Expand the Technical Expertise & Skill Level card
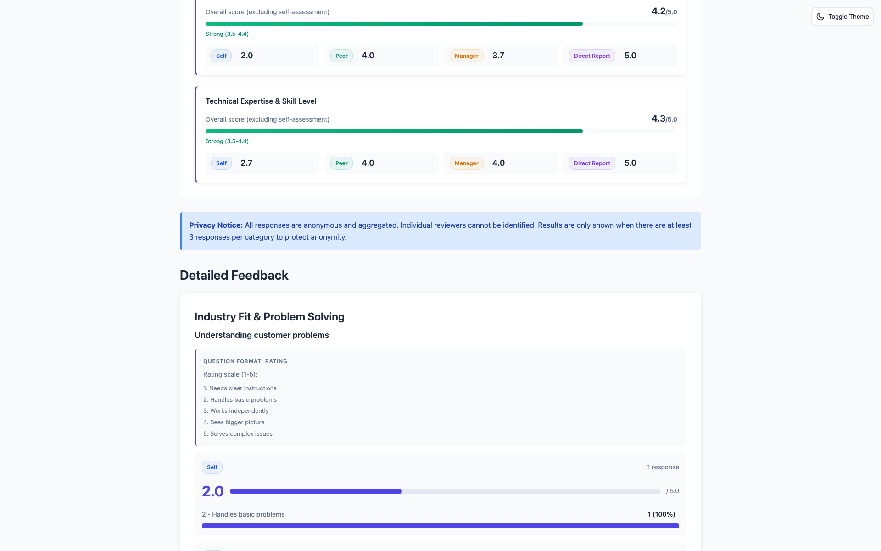Viewport: 881px width, 551px height. click(x=261, y=101)
